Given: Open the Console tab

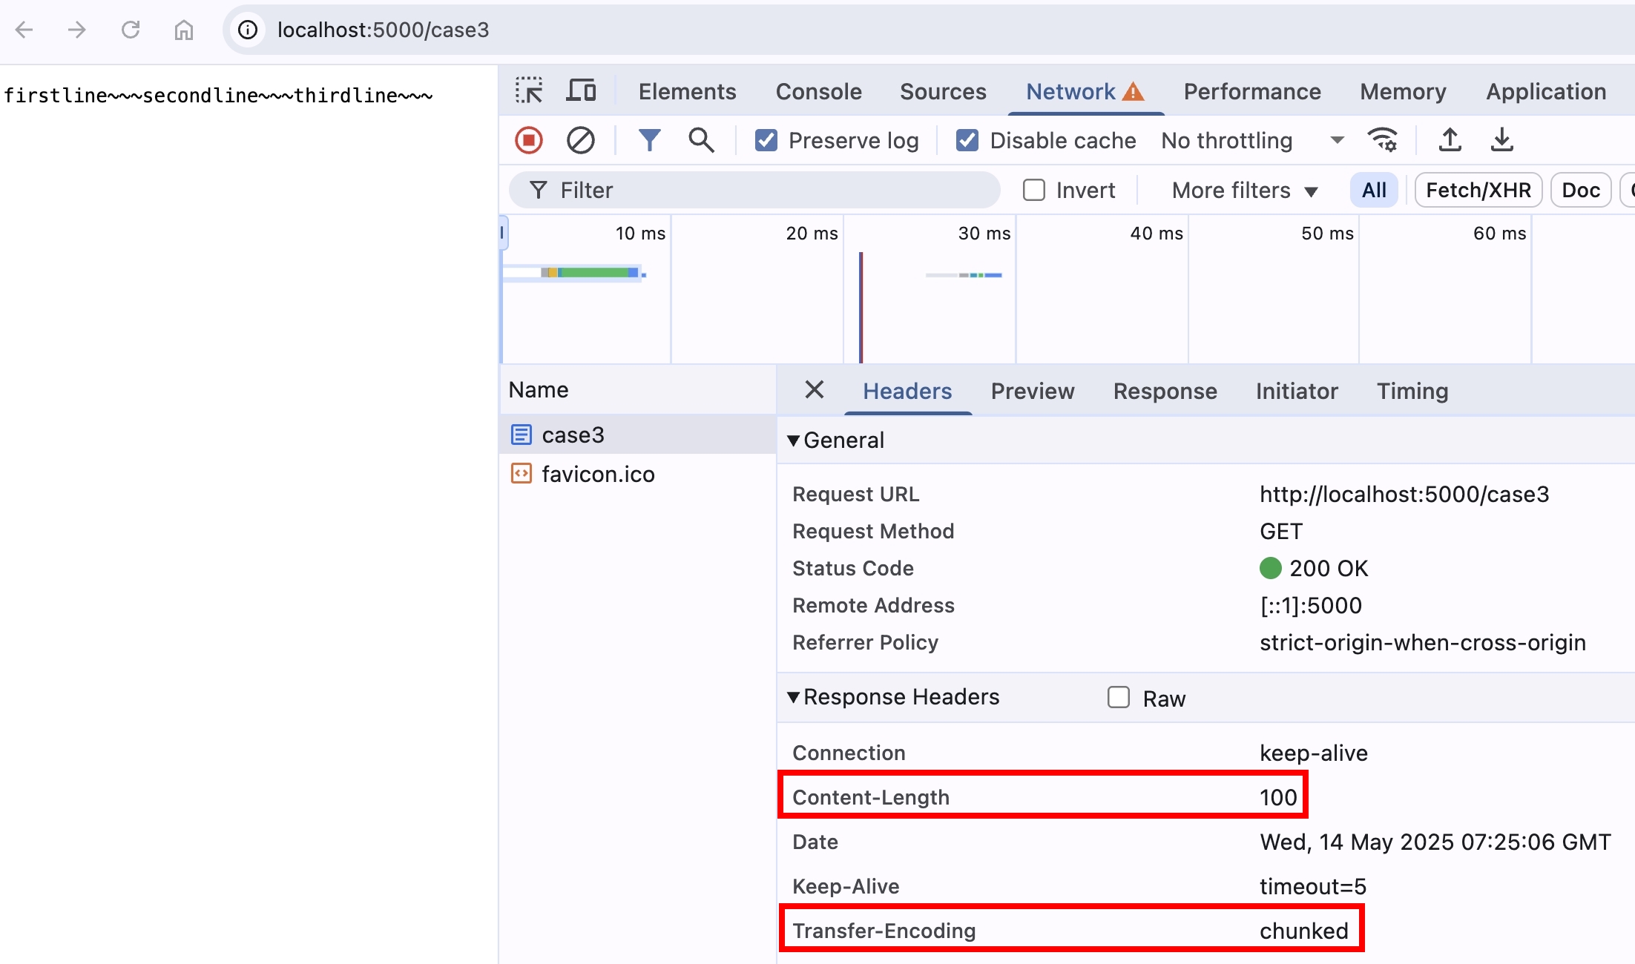Looking at the screenshot, I should tap(818, 91).
